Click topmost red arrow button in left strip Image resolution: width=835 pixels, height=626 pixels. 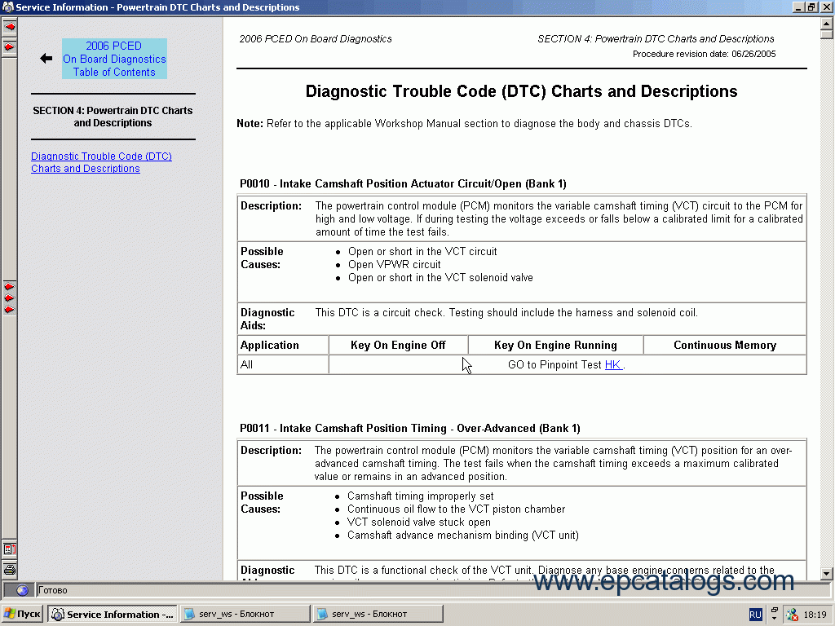tap(10, 27)
